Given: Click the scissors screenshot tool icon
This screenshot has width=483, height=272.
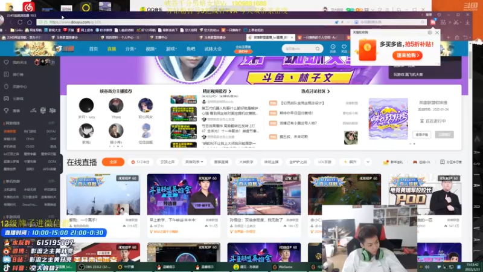Looking at the screenshot, I should (x=456, y=22).
